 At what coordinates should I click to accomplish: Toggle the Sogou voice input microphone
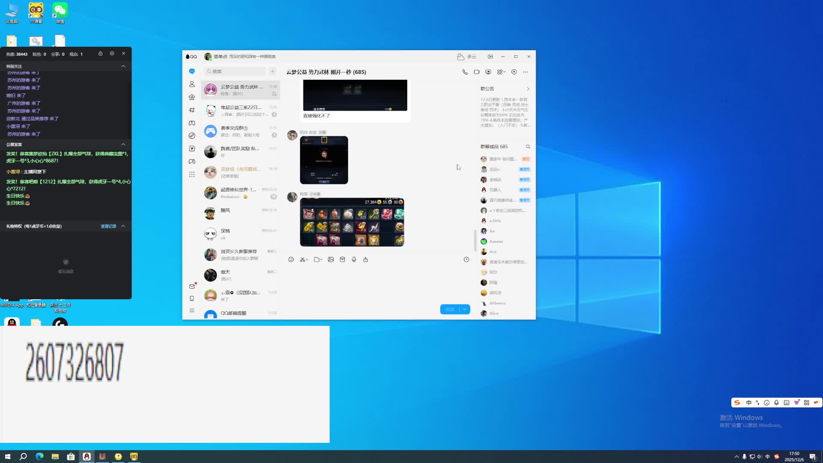tap(776, 403)
